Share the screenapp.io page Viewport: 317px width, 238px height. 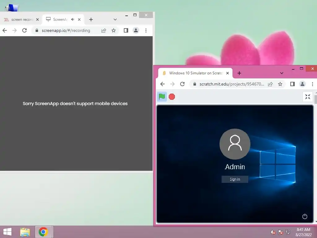[x=104, y=30]
